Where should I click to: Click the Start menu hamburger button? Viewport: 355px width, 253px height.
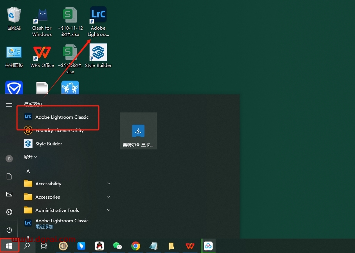(x=9, y=105)
